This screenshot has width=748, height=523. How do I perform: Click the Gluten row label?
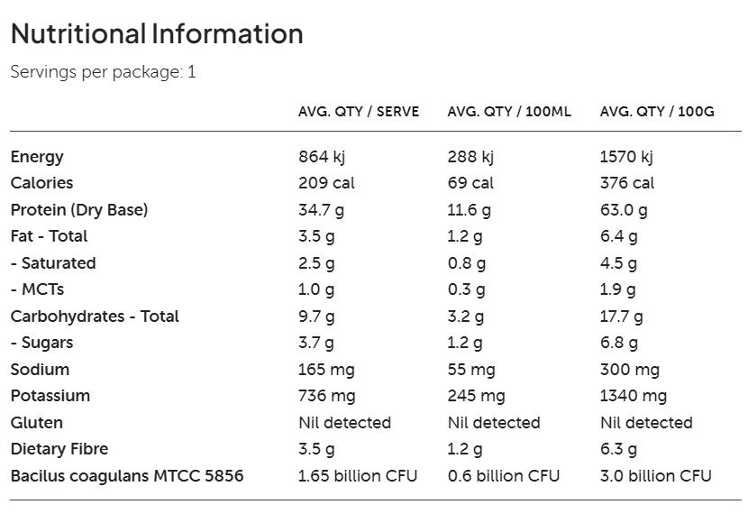point(37,423)
